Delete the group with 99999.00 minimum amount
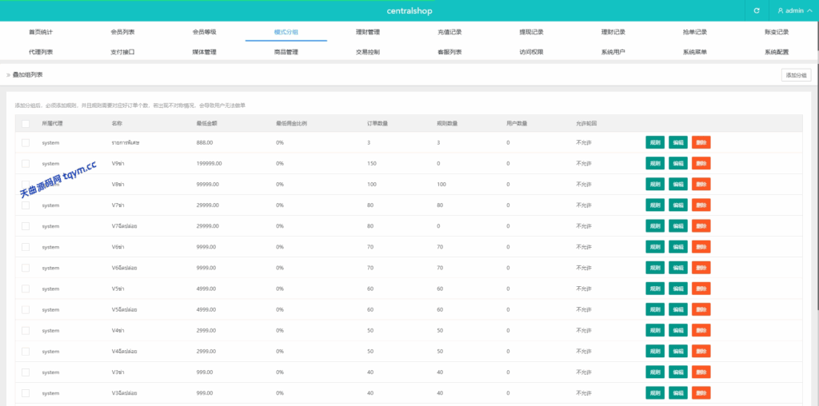The width and height of the screenshot is (819, 406). pyautogui.click(x=701, y=184)
